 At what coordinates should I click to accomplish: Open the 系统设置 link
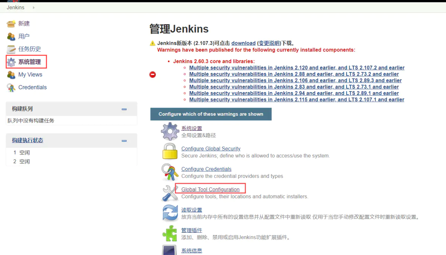(x=192, y=128)
